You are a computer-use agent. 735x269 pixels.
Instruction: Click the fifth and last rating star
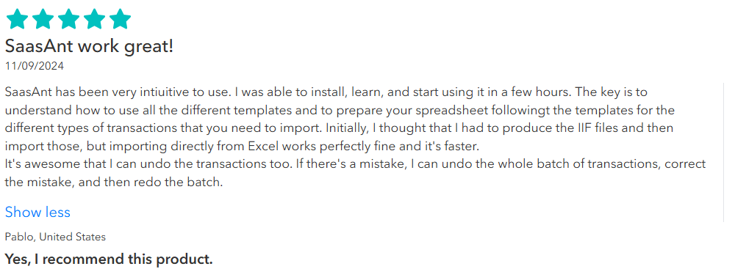pos(120,20)
